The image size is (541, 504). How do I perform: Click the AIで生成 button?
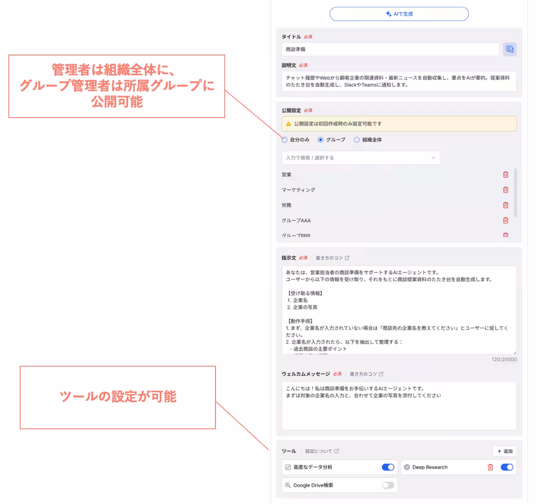tap(399, 14)
